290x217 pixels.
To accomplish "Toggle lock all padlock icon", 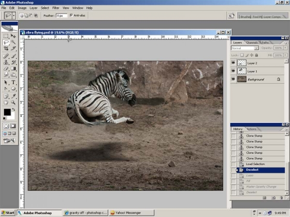I will pyautogui.click(x=257, y=55).
